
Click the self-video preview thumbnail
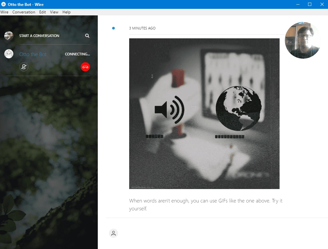(303, 40)
